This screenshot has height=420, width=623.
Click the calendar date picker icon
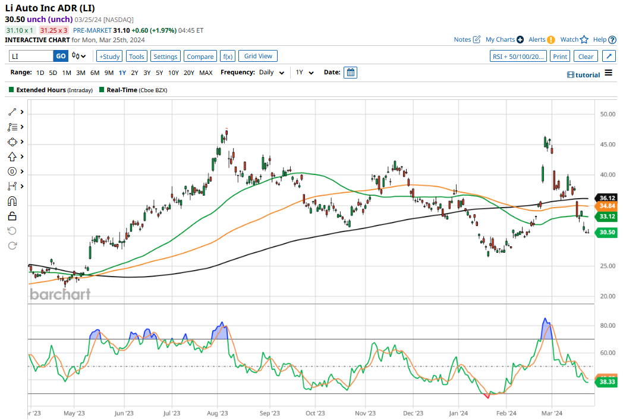[x=351, y=73]
